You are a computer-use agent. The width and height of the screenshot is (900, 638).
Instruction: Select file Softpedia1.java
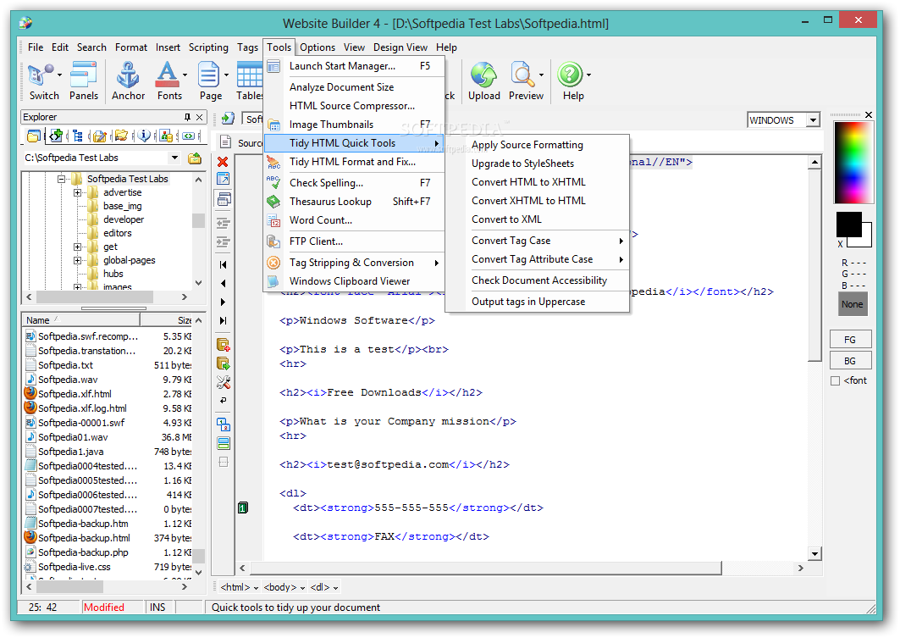coord(70,452)
